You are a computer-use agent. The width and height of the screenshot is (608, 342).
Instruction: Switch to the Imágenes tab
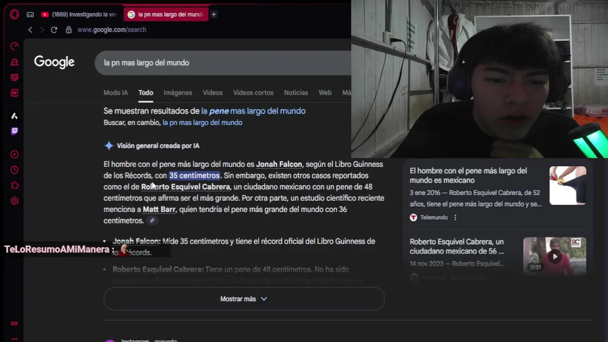178,93
